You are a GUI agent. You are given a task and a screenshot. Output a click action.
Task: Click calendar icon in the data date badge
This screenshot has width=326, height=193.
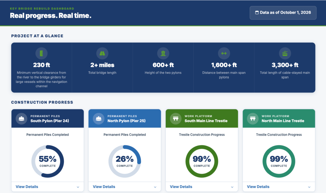click(257, 12)
